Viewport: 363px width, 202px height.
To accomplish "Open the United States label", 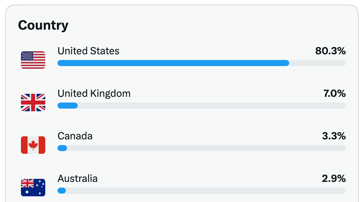I will point(88,51).
